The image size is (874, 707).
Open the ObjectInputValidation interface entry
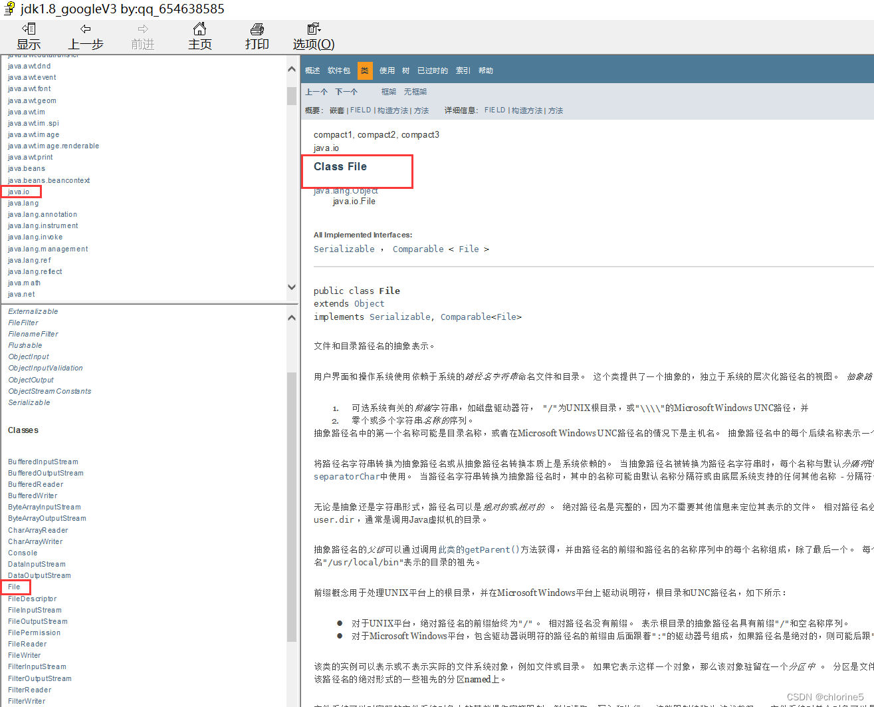[45, 368]
